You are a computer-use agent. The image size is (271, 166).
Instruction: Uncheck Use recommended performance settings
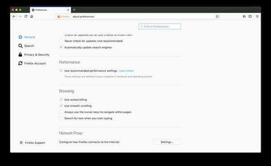click(61, 71)
